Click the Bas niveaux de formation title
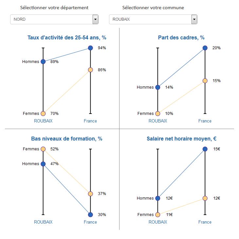The image size is (239, 239). click(67, 139)
